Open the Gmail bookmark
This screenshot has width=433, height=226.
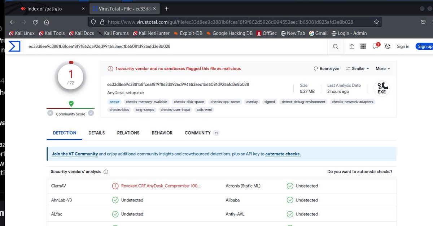point(318,33)
